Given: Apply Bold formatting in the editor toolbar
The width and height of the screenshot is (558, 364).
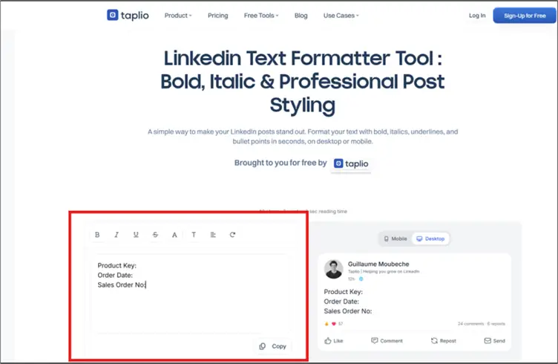Looking at the screenshot, I should [x=97, y=235].
